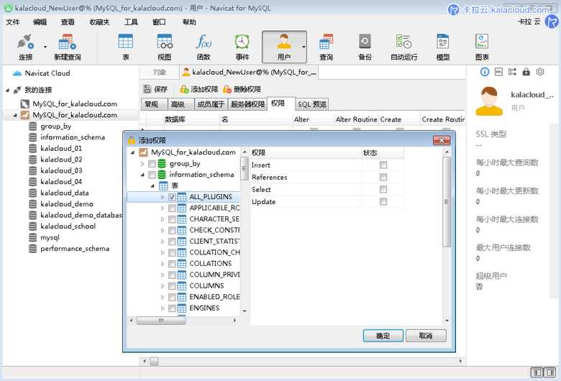Click the Cancel (取消) button
Viewport: 561px width, 381px height.
tap(426, 336)
